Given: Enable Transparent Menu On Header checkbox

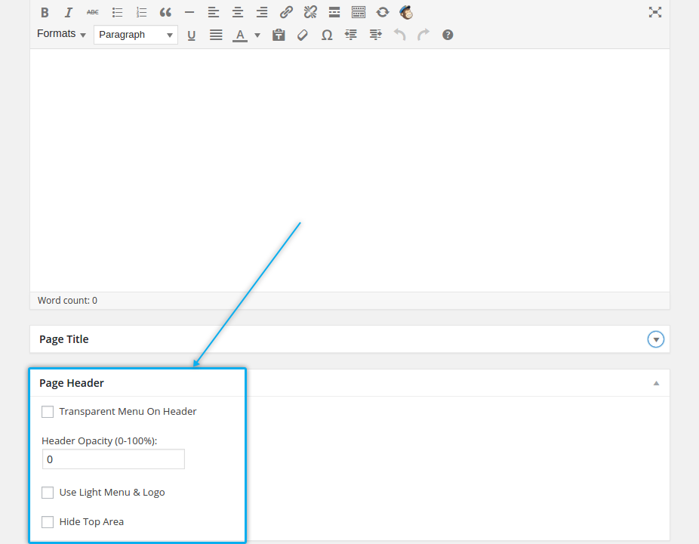Looking at the screenshot, I should [48, 412].
